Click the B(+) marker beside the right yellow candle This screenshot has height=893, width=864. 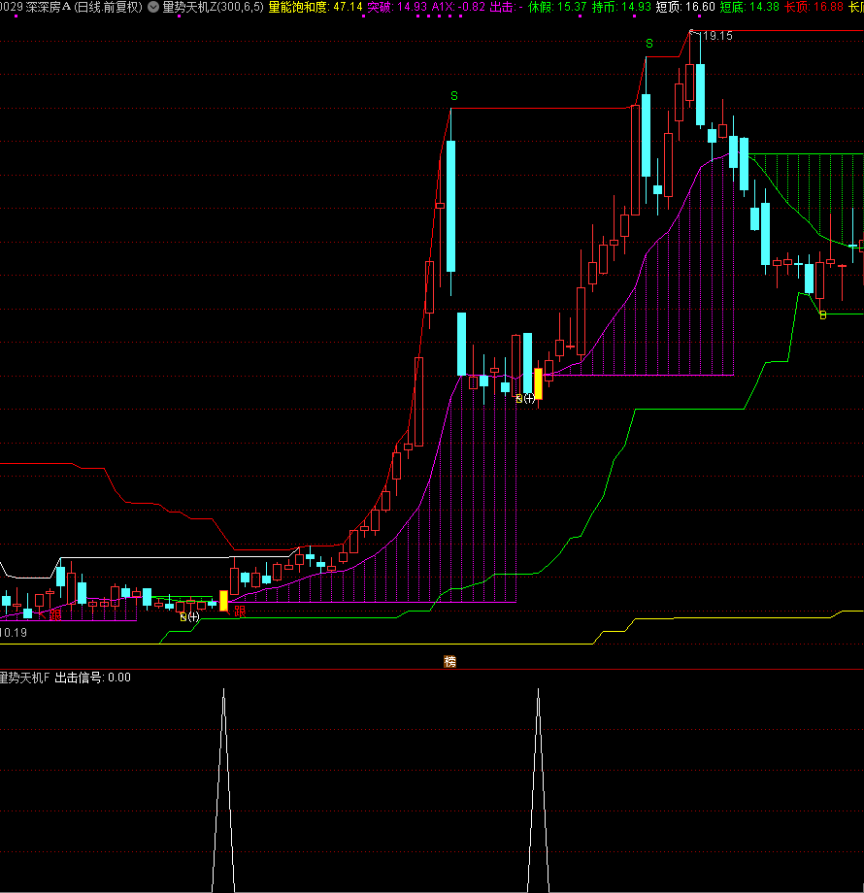525,399
